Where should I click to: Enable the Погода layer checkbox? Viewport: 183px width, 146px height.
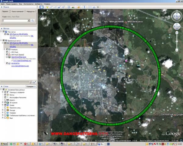point(5,110)
